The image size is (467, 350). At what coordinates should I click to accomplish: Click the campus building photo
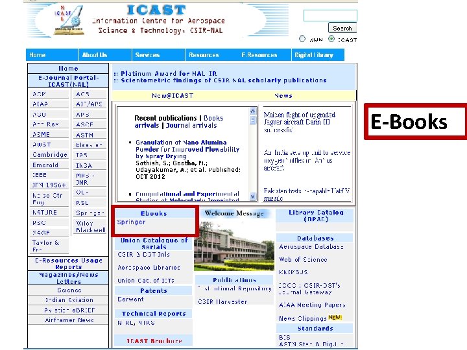pos(234,246)
